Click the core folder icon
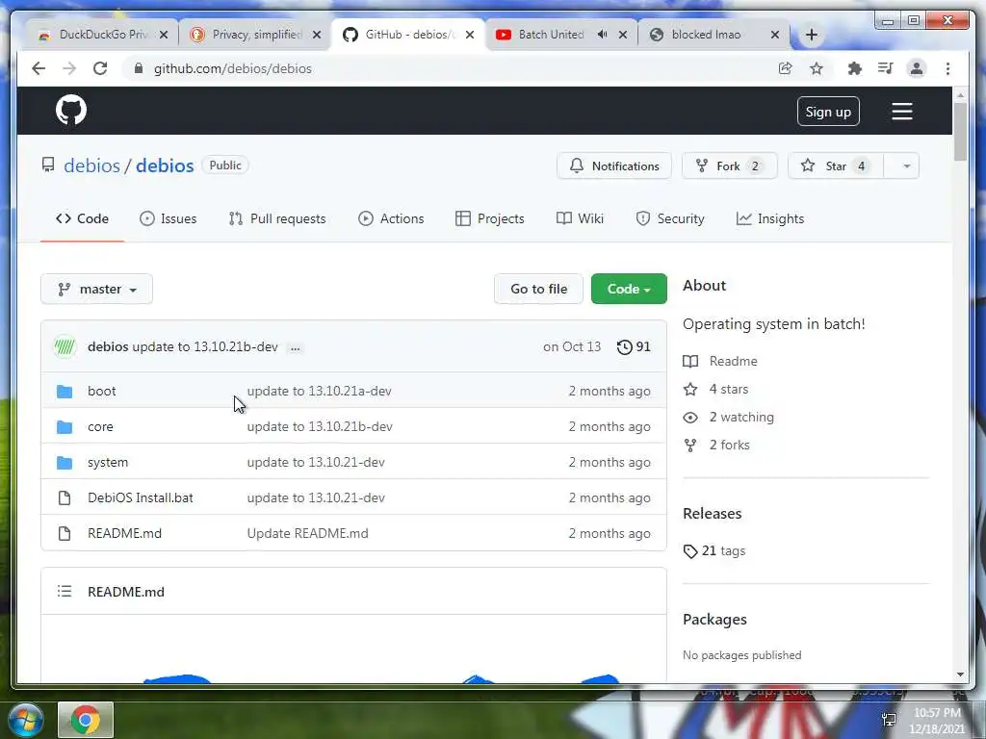This screenshot has width=986, height=739. click(65, 427)
